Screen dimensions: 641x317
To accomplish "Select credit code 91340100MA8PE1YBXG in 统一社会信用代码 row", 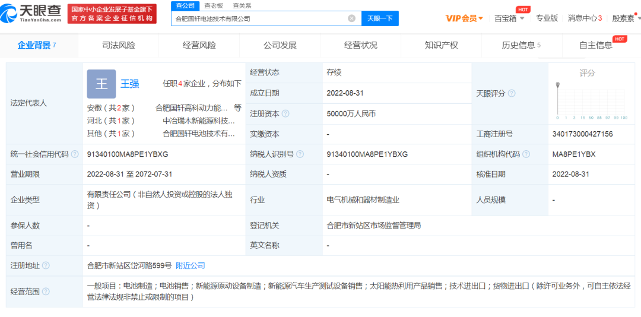I will [128, 154].
